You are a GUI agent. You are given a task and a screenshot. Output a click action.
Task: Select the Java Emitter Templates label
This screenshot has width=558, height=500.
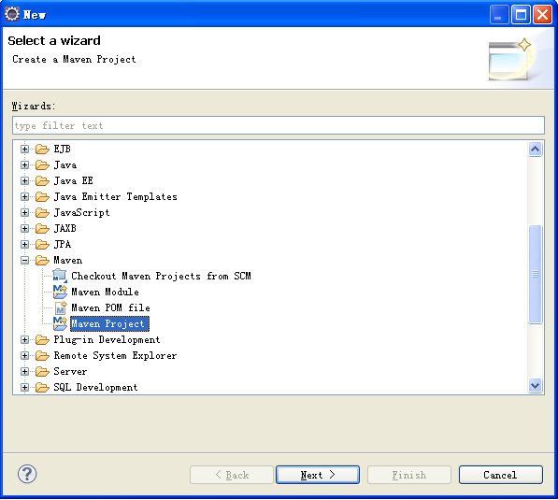[x=115, y=196]
